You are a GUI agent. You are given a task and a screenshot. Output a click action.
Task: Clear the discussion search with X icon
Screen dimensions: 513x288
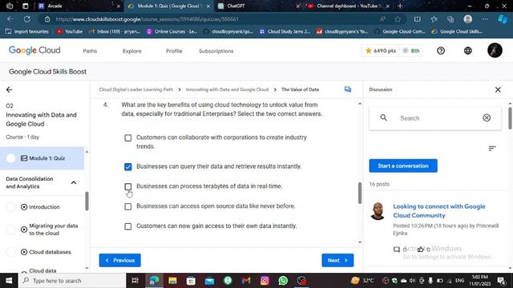[x=487, y=118]
